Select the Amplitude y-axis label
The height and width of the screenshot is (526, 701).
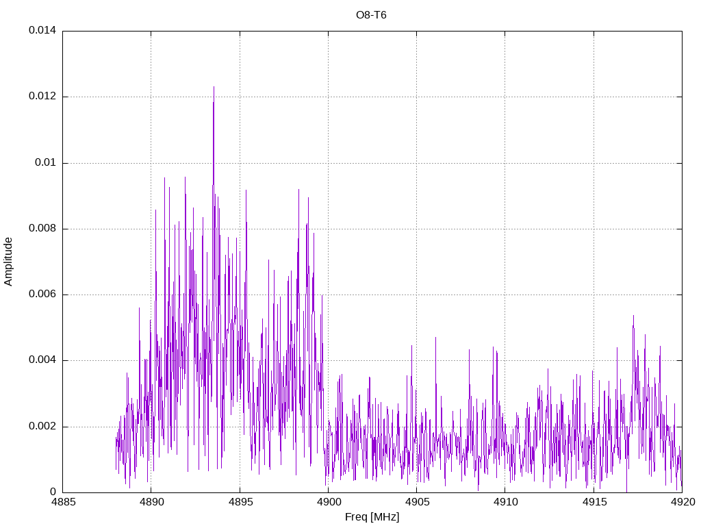click(9, 262)
